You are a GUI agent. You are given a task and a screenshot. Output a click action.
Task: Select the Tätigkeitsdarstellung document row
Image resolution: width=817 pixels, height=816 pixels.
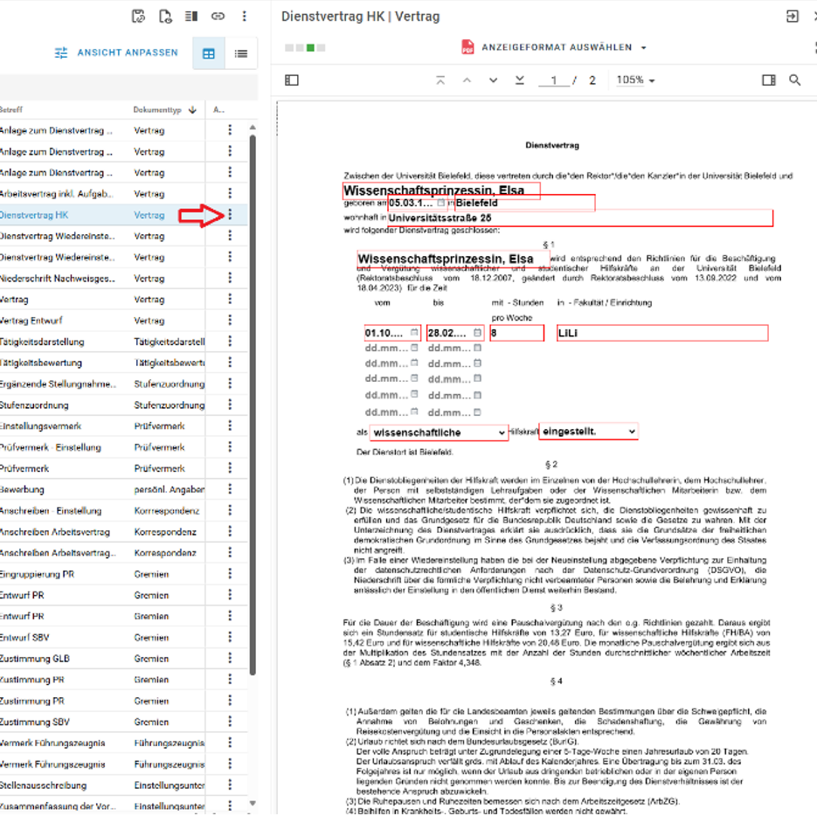[52, 342]
